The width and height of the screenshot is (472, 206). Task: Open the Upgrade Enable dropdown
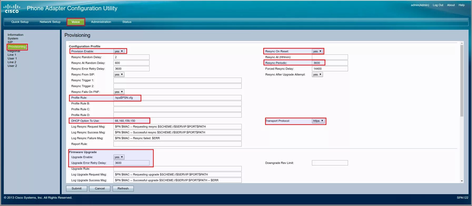click(x=119, y=157)
